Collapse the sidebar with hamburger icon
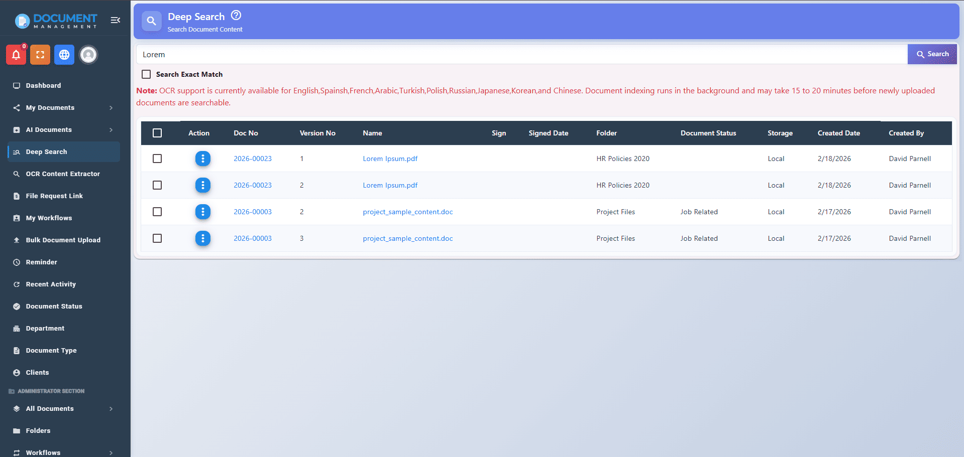Screen dimensions: 964x457 coord(116,20)
